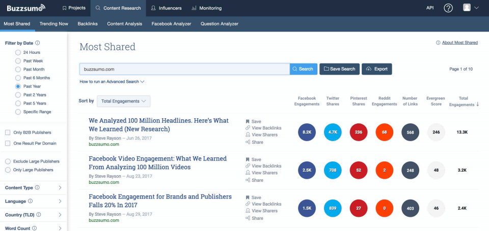This screenshot has width=489, height=231.
Task: Open the 100 Million Headlines article
Action: pyautogui.click(x=158, y=125)
